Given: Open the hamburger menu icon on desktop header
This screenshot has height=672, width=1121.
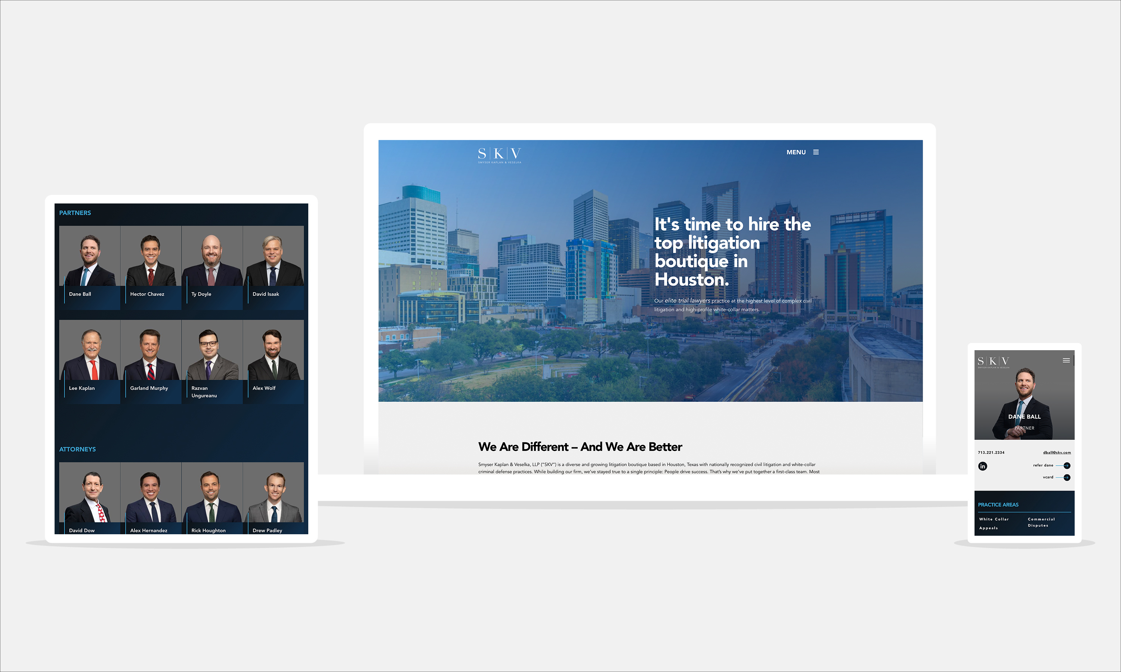Looking at the screenshot, I should (x=816, y=152).
